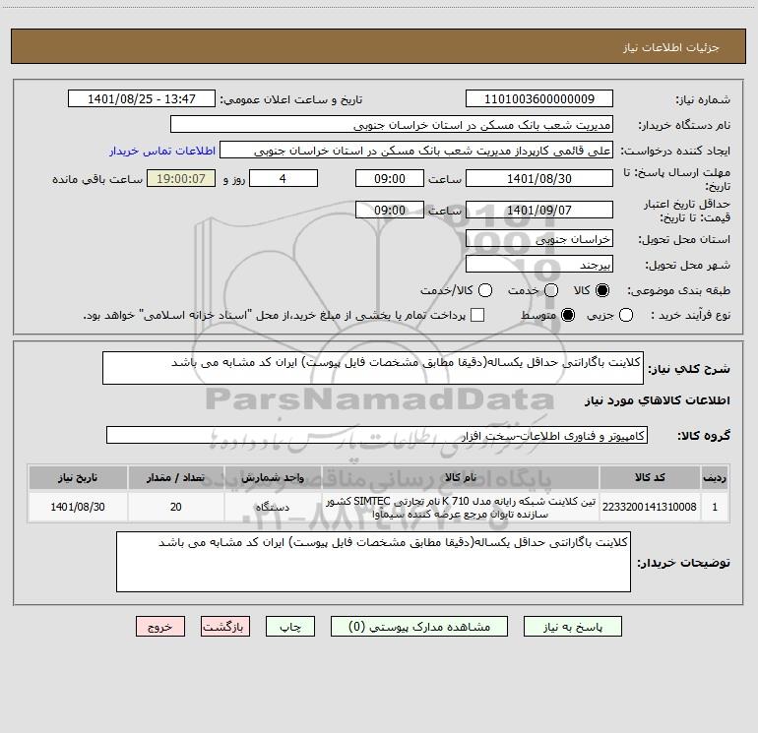The height and width of the screenshot is (733, 758).
Task: Click the کد کالا column header
Action: click(x=650, y=477)
